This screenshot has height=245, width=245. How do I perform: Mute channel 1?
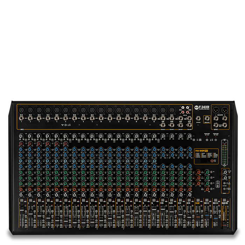pos(22,200)
